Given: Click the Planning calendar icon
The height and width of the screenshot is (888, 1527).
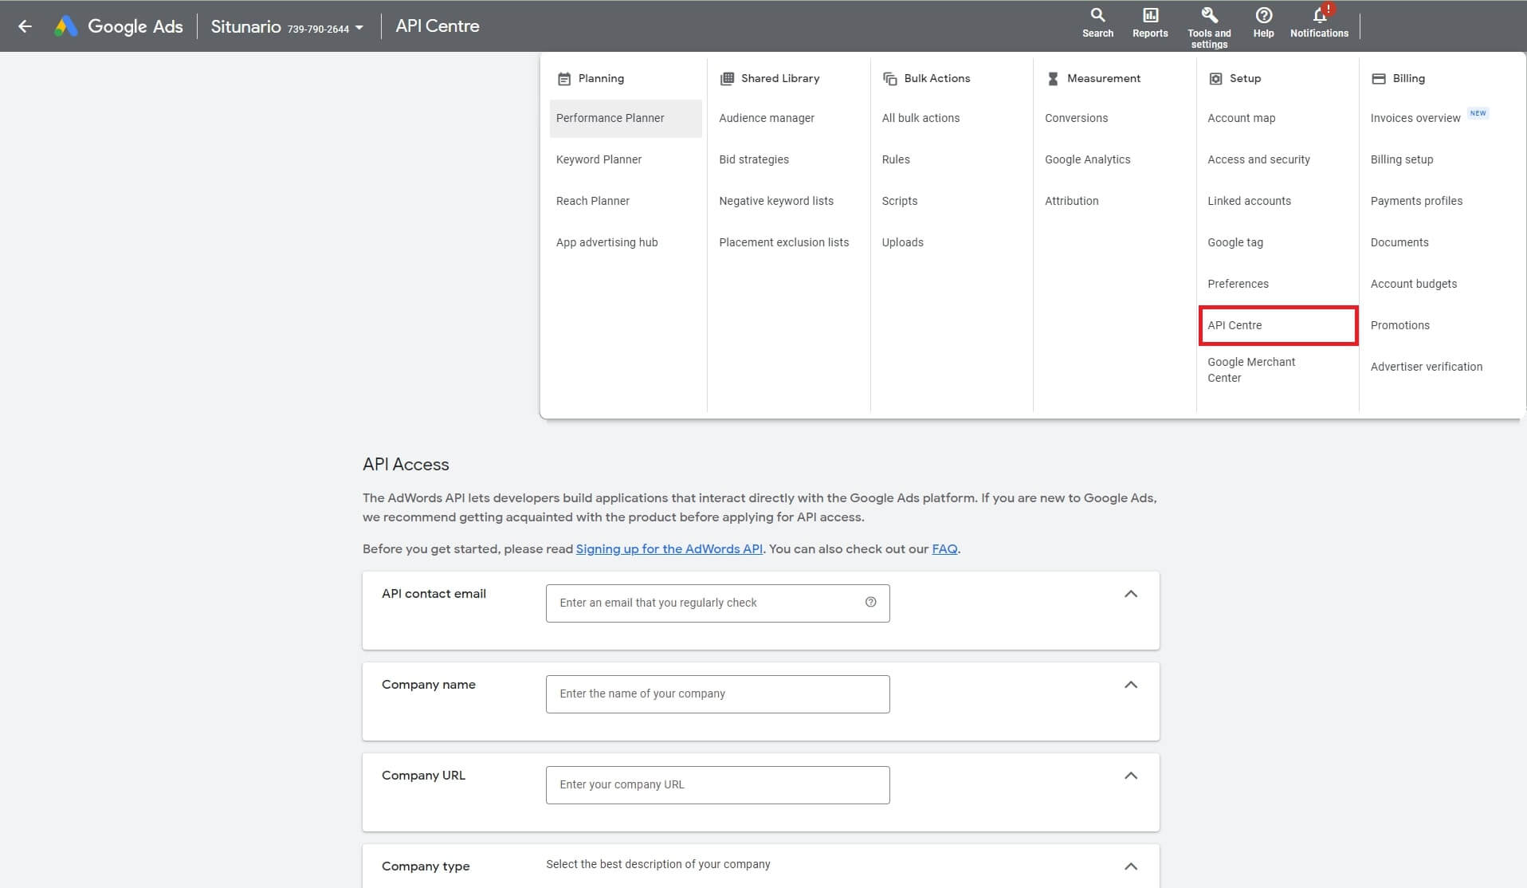Looking at the screenshot, I should 564,79.
